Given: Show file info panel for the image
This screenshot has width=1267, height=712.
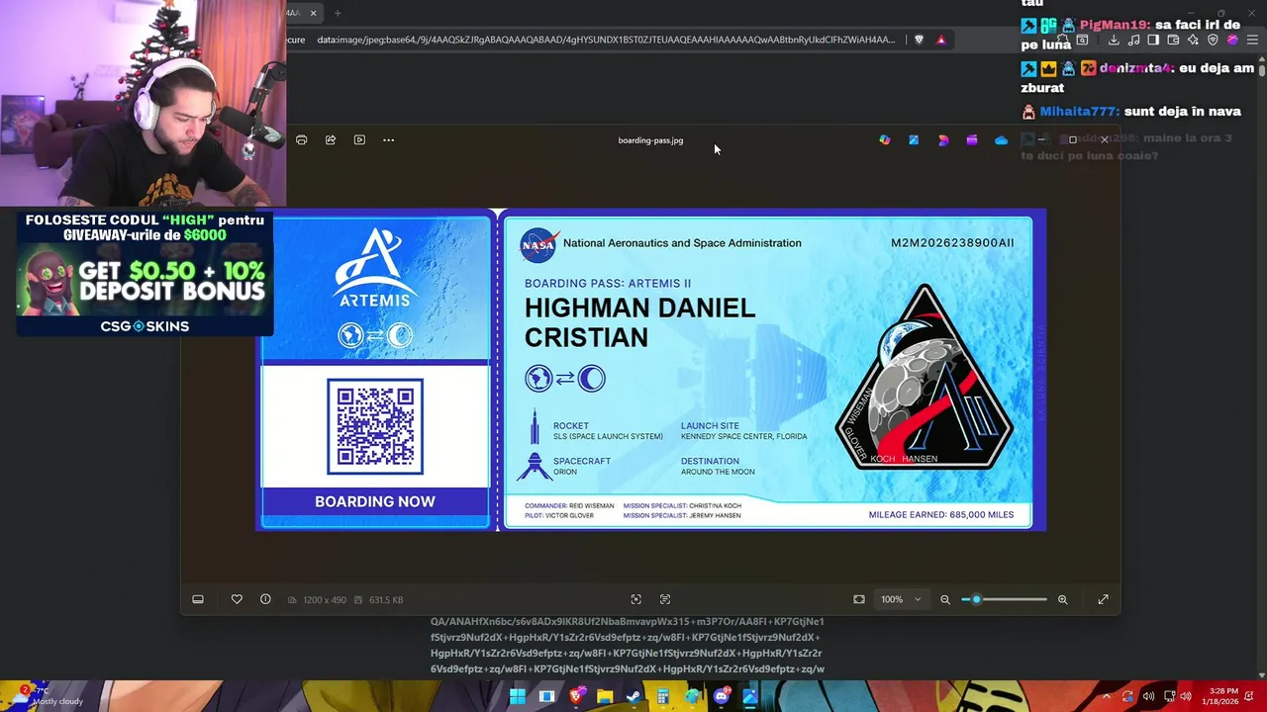Looking at the screenshot, I should click(x=265, y=599).
